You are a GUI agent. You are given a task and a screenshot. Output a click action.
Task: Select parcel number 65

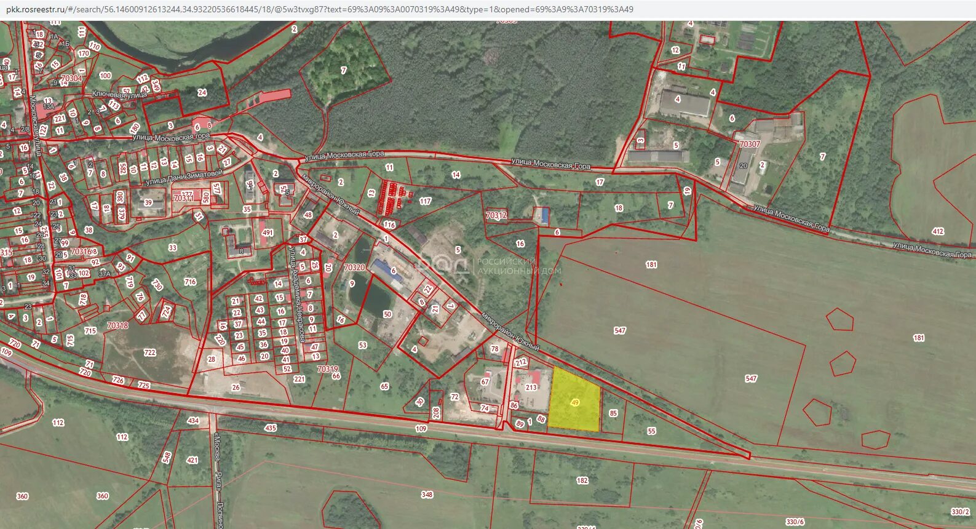[384, 387]
